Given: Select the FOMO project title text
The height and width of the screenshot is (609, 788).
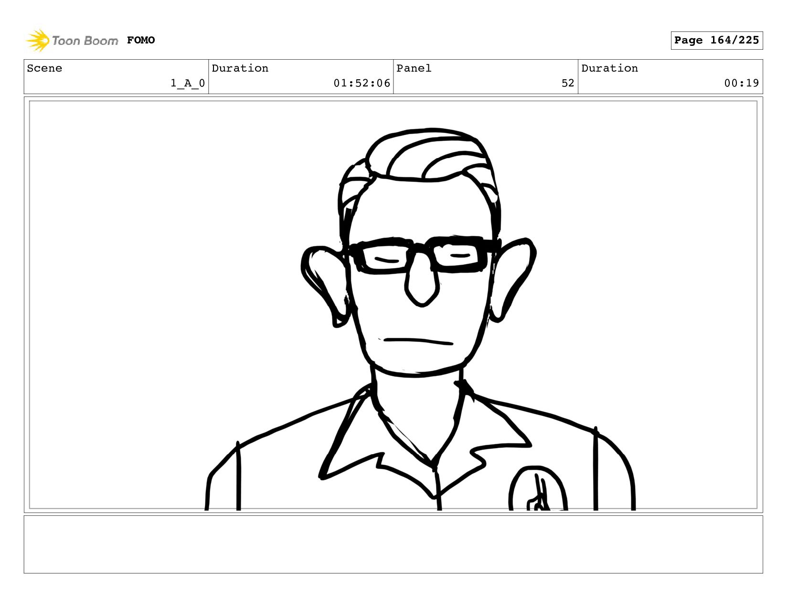Looking at the screenshot, I should pos(141,40).
